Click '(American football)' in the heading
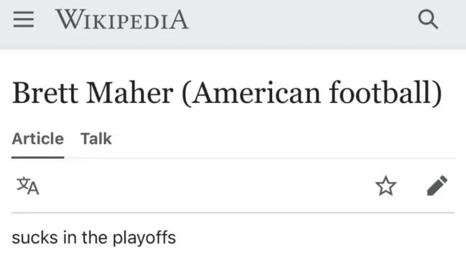 coord(312,93)
